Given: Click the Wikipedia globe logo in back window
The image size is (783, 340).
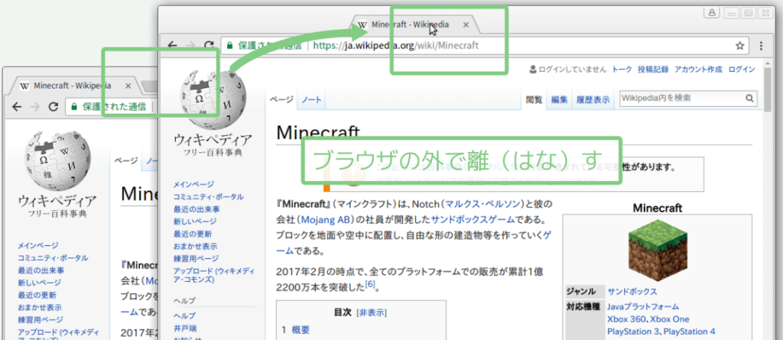Looking at the screenshot, I should pos(57,160).
